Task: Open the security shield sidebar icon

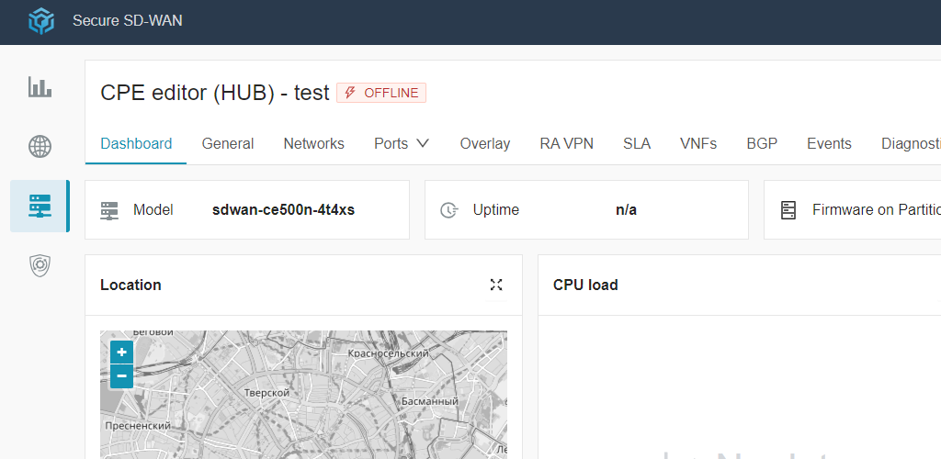Action: [40, 265]
